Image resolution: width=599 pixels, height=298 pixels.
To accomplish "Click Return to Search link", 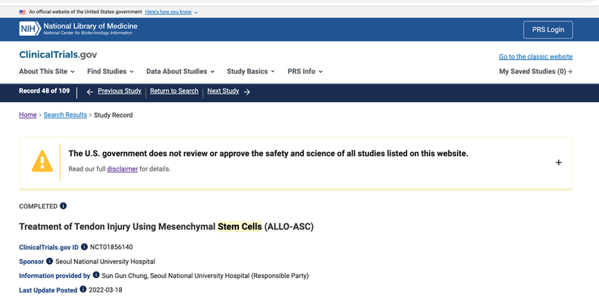I will (x=175, y=91).
